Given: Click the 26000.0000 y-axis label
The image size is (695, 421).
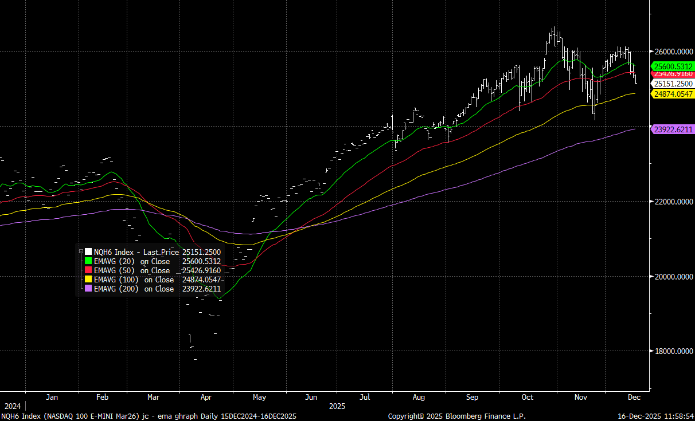Looking at the screenshot, I should coord(673,52).
